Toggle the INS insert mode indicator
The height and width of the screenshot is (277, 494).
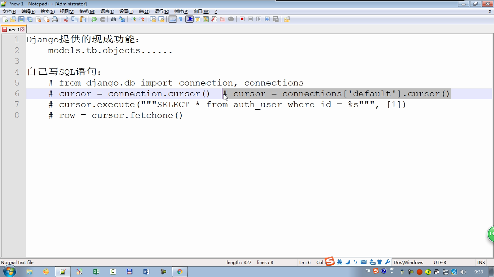[x=481, y=262]
